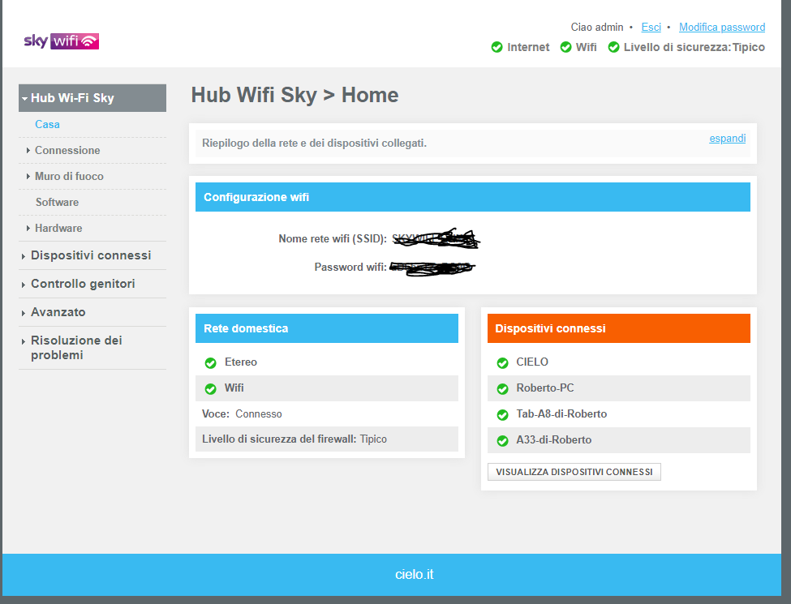Click the Ciao admin greeting
The image size is (791, 604).
tap(597, 28)
